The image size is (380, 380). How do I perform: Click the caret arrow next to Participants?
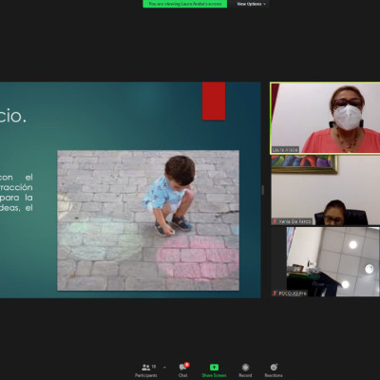click(x=164, y=368)
